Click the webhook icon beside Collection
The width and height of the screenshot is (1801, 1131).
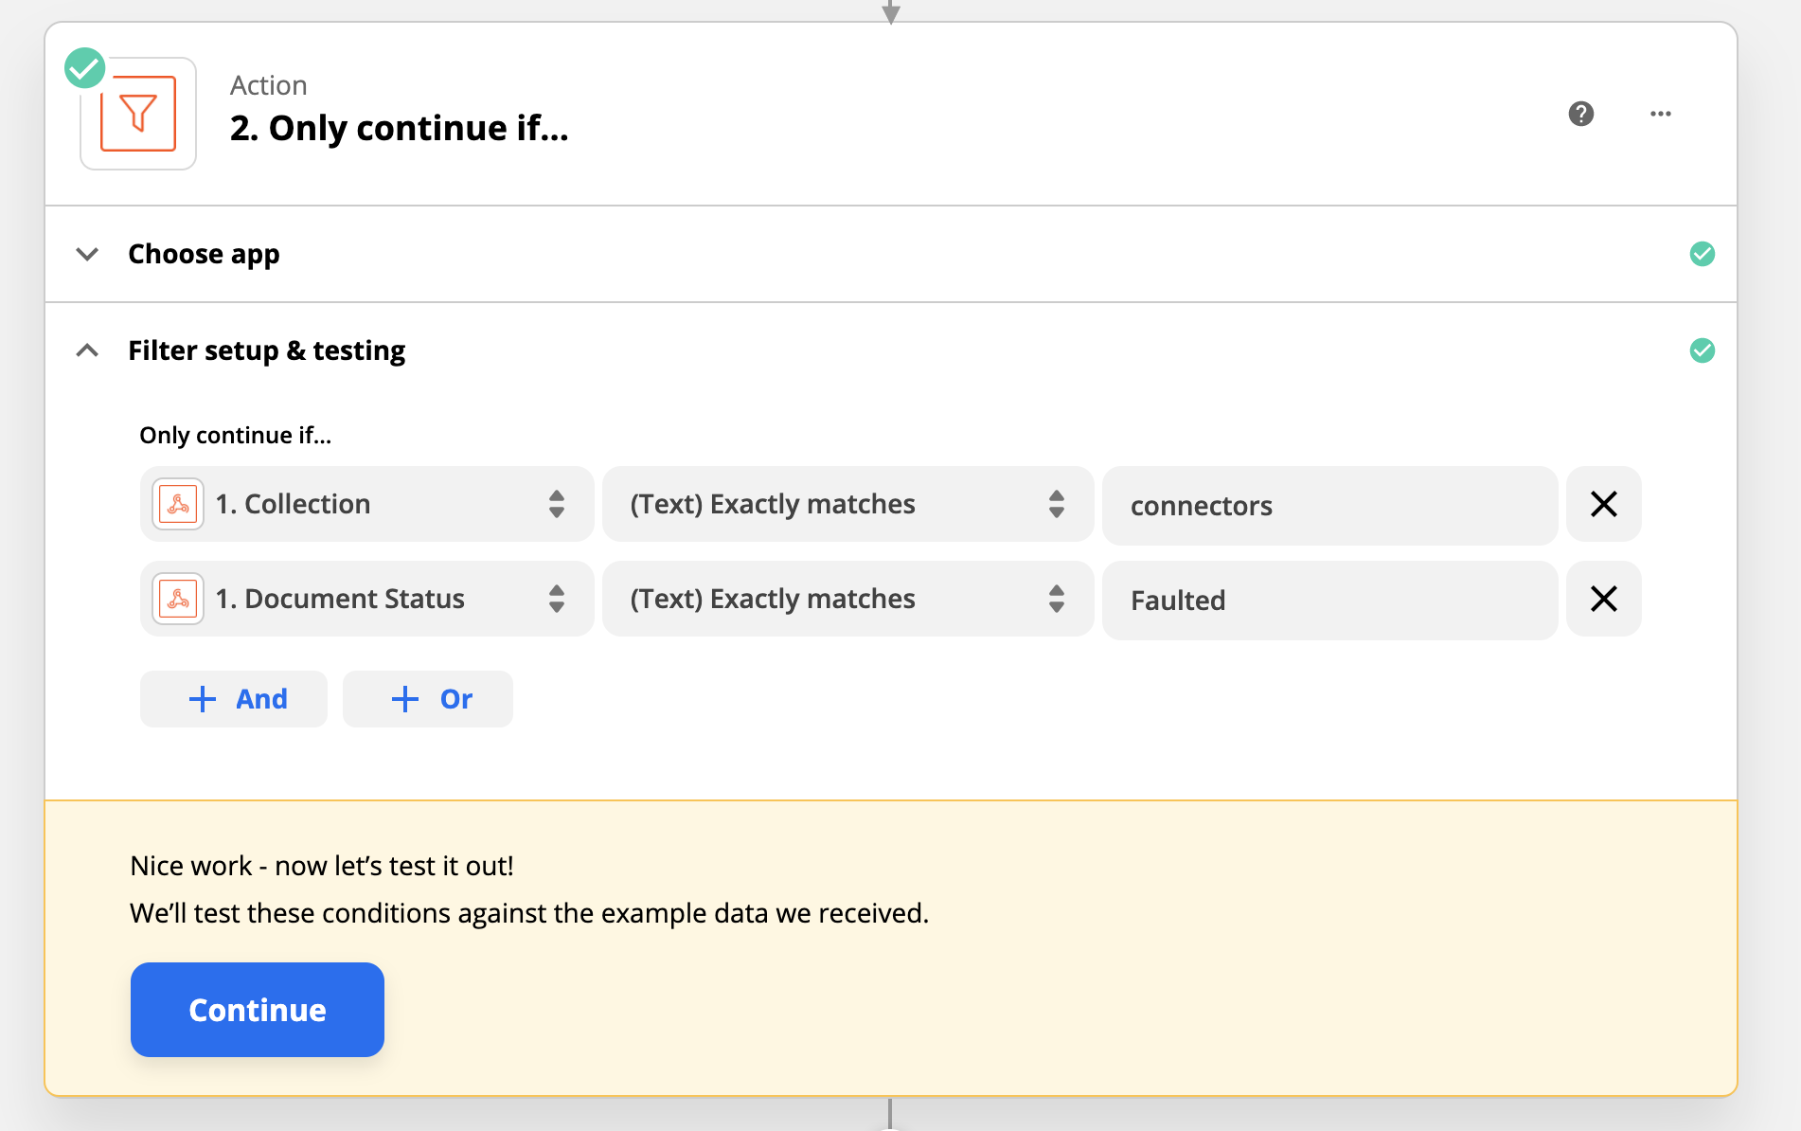pos(178,504)
